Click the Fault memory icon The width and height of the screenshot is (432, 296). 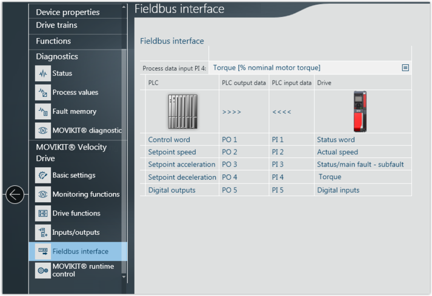click(x=42, y=111)
